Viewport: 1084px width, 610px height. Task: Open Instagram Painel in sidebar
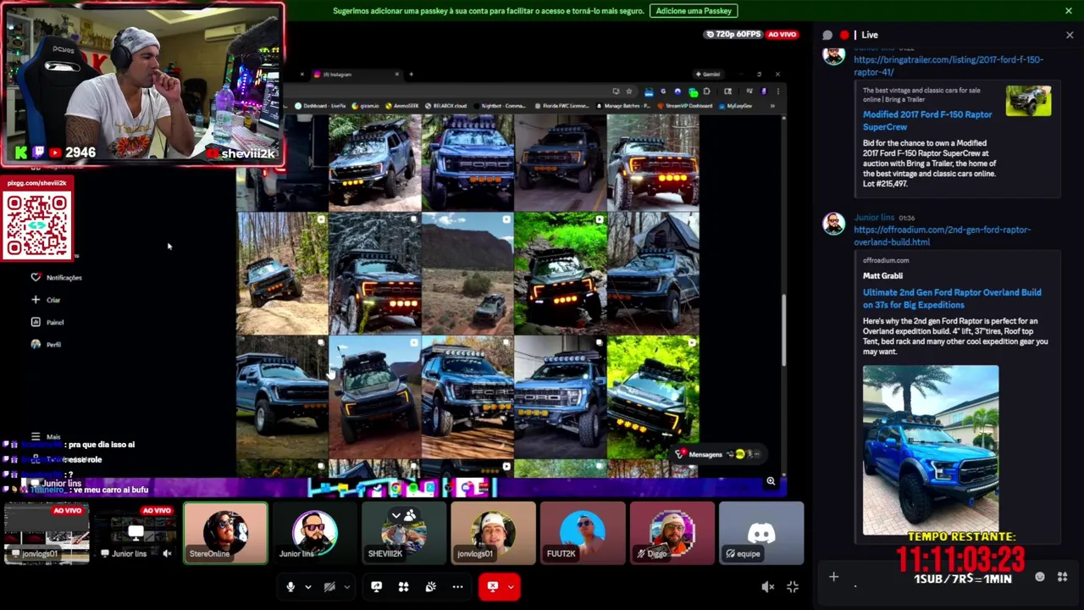coord(47,322)
